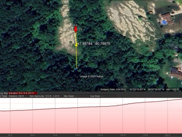Click the blue swimming pool on the map

coord(164,22)
